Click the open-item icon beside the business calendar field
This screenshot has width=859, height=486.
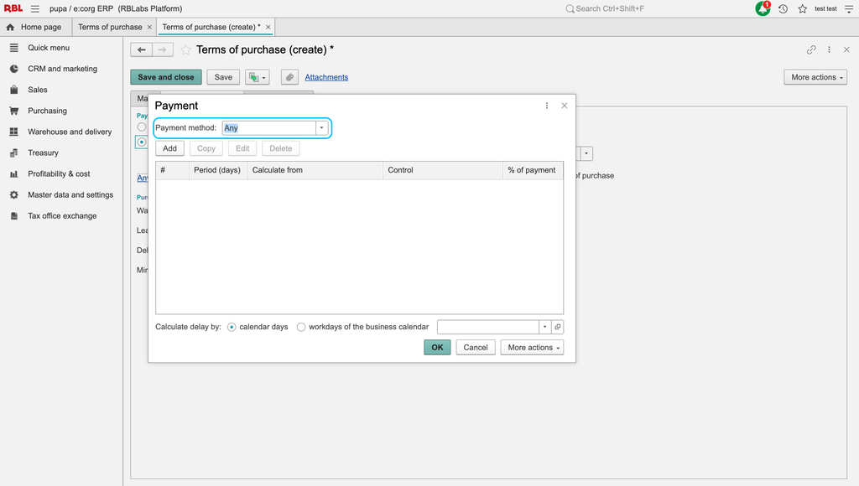(558, 327)
